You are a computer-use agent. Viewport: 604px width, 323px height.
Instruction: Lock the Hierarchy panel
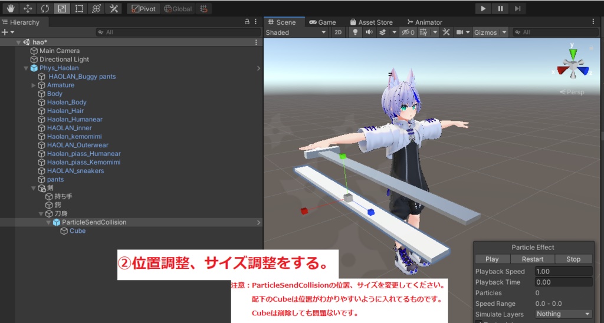pos(247,22)
